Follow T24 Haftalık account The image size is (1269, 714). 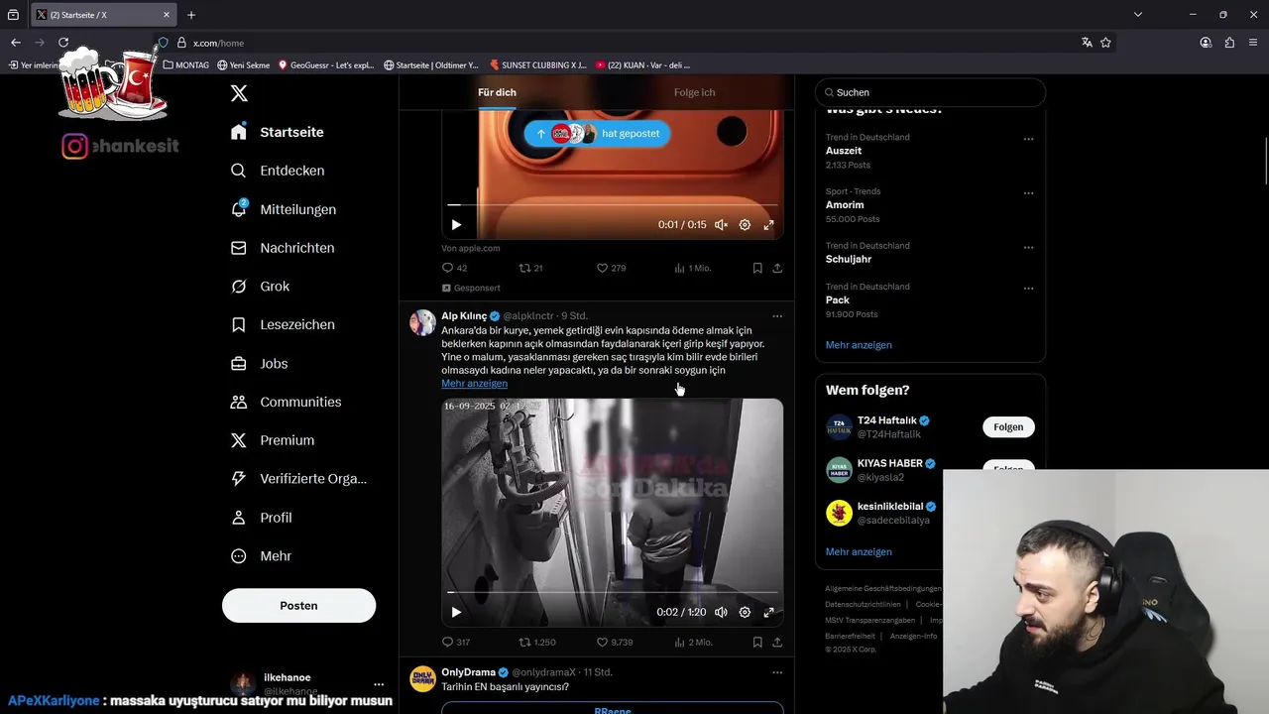[x=1008, y=427]
